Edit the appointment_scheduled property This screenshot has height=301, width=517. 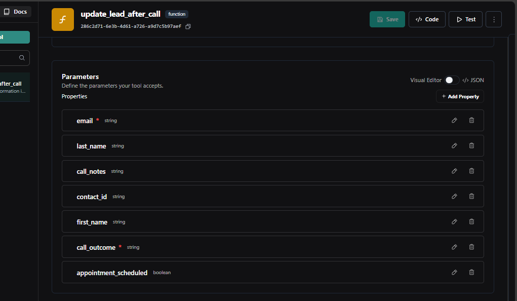[454, 272]
